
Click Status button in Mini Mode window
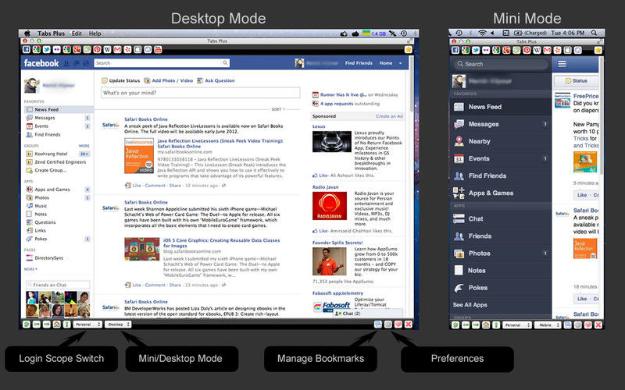pyautogui.click(x=577, y=81)
